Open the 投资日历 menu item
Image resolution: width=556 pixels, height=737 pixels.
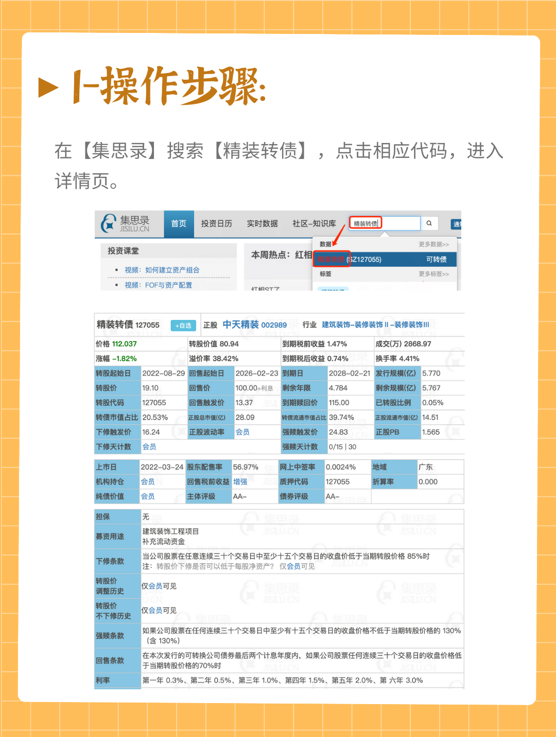pos(216,224)
